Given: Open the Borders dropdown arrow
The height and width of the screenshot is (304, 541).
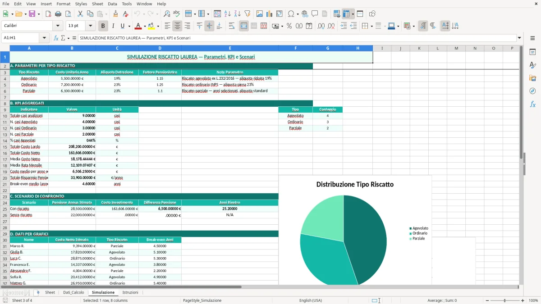Looking at the screenshot, I should tap(371, 26).
